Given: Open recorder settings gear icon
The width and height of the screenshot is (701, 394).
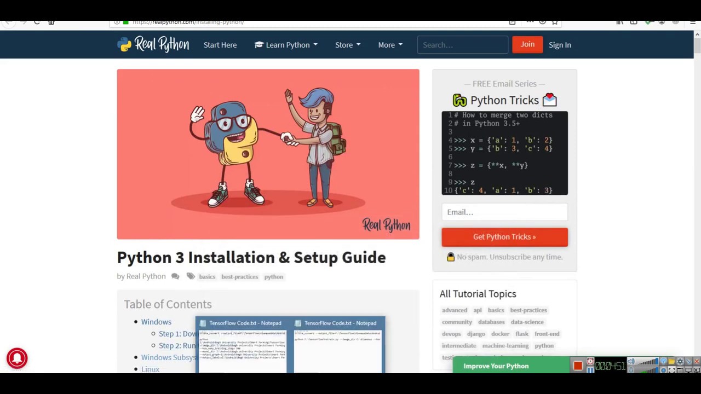Looking at the screenshot, I should tap(680, 362).
